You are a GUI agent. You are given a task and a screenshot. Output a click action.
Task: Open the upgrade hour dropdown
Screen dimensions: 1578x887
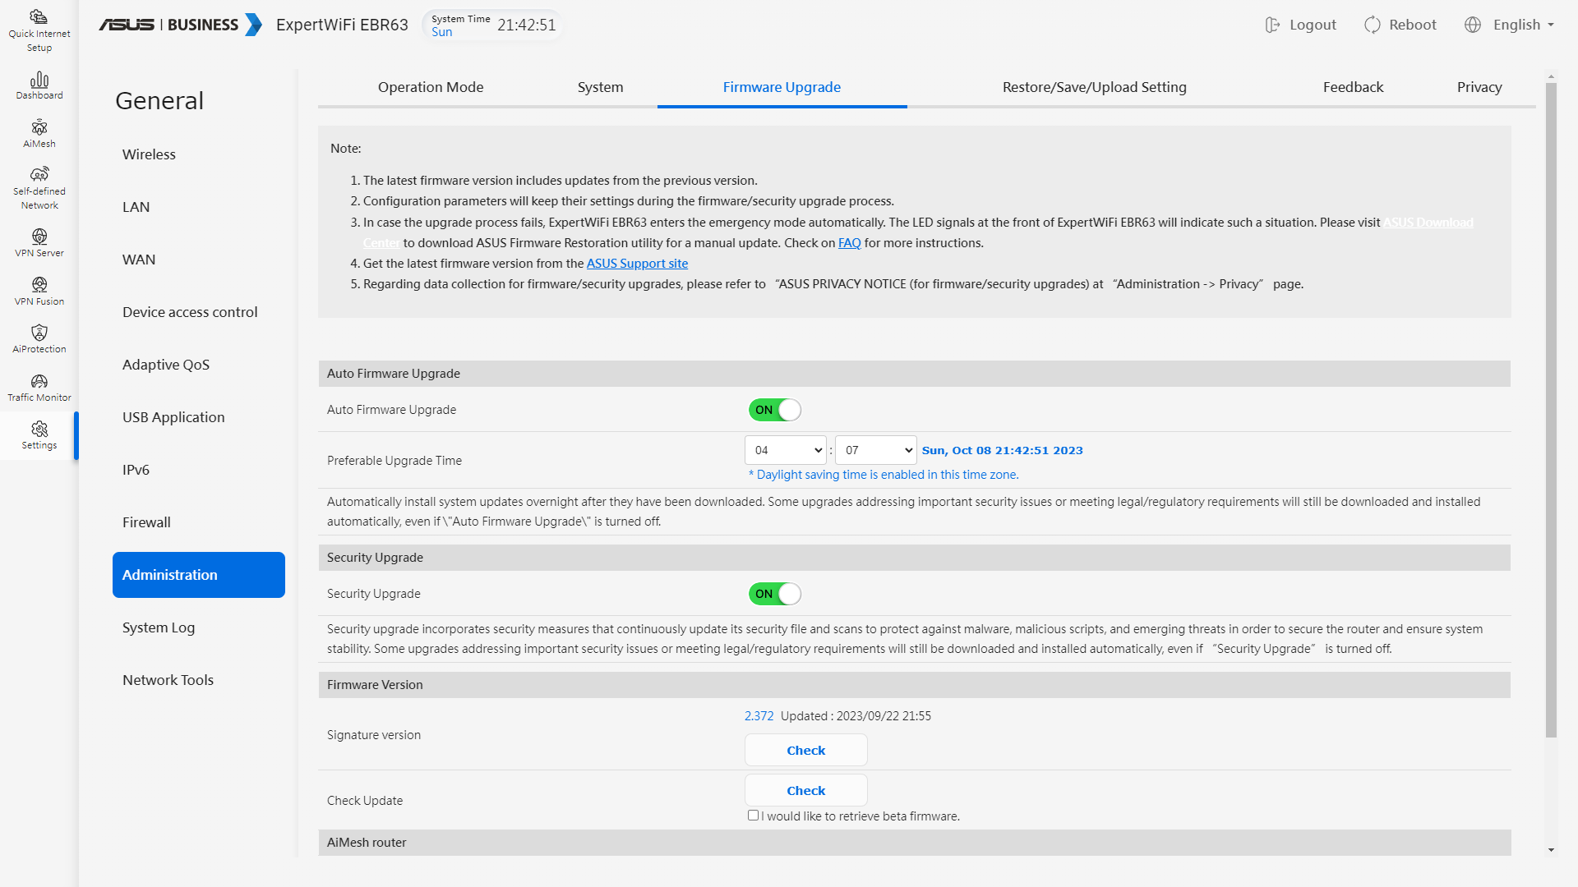point(786,450)
